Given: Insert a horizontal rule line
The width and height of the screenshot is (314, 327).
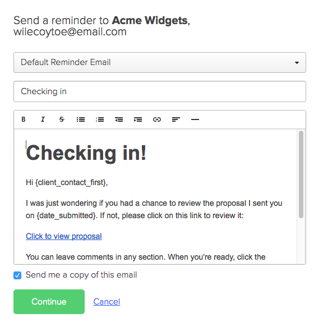Looking at the screenshot, I should click(195, 119).
